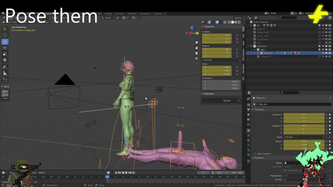
Task: Toggle the camera view icon
Action: (x=196, y=53)
